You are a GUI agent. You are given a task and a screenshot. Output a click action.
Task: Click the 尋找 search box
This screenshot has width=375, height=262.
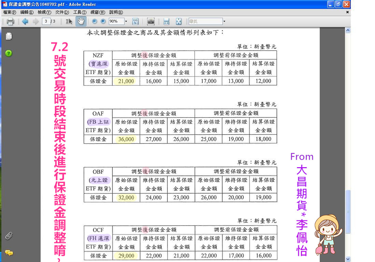coord(205,21)
